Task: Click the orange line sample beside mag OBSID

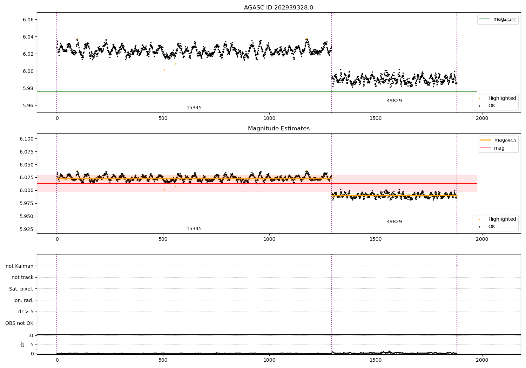Action: [485, 140]
